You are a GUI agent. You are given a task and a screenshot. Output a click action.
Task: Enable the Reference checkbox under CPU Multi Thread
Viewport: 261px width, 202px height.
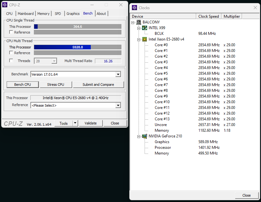[11, 53]
